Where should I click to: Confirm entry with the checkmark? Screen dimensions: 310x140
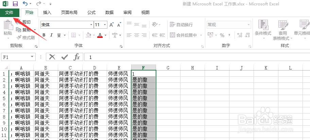pyautogui.click(x=65, y=57)
